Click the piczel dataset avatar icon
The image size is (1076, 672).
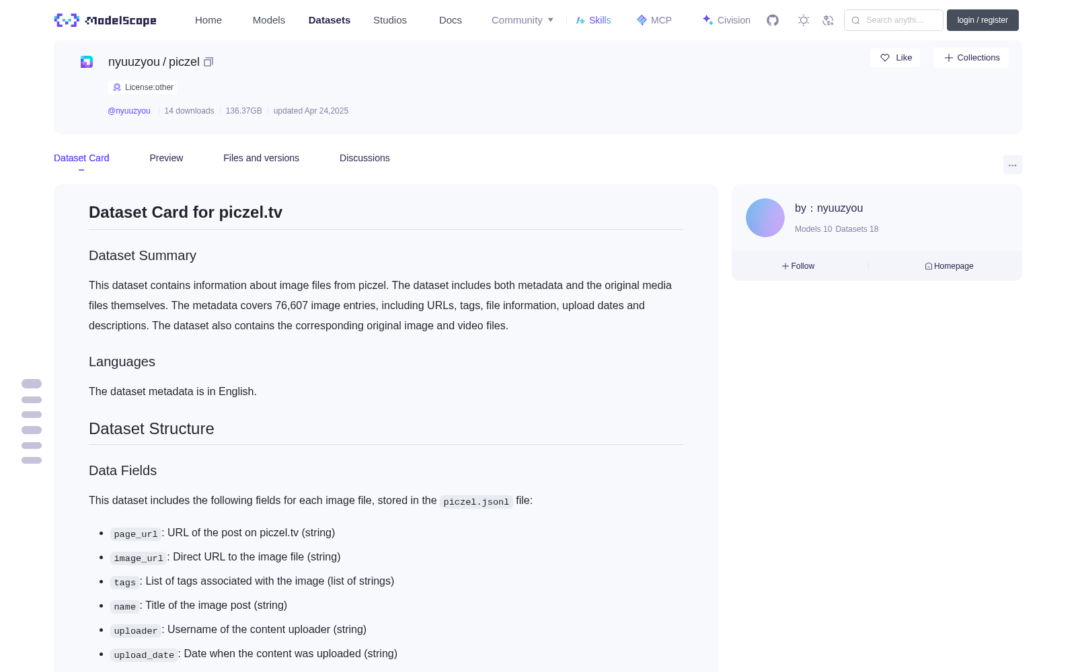(x=87, y=62)
